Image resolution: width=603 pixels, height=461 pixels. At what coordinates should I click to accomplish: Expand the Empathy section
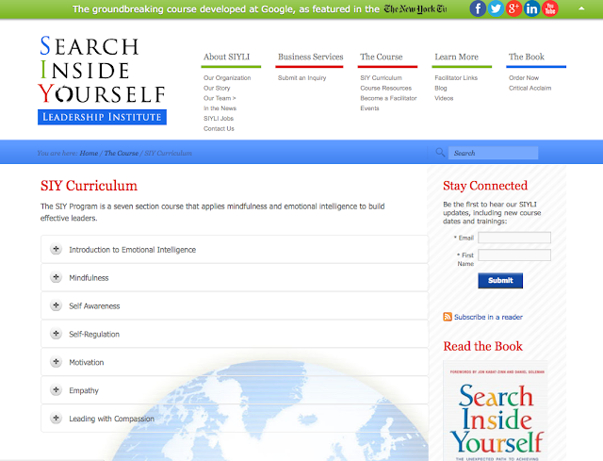[x=235, y=389]
